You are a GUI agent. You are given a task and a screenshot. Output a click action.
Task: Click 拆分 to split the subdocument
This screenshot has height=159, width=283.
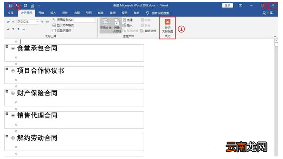pyautogui.click(x=146, y=25)
